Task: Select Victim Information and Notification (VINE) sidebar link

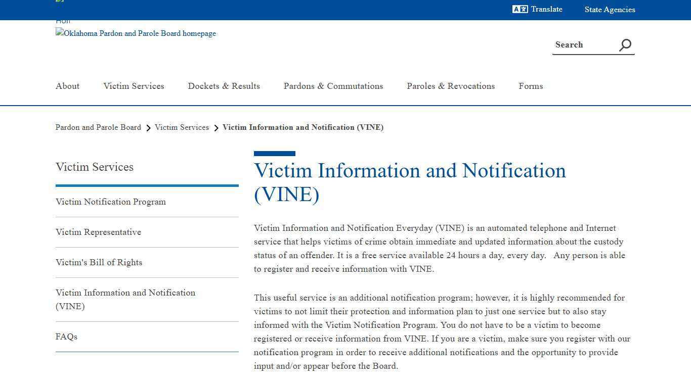Action: (125, 299)
